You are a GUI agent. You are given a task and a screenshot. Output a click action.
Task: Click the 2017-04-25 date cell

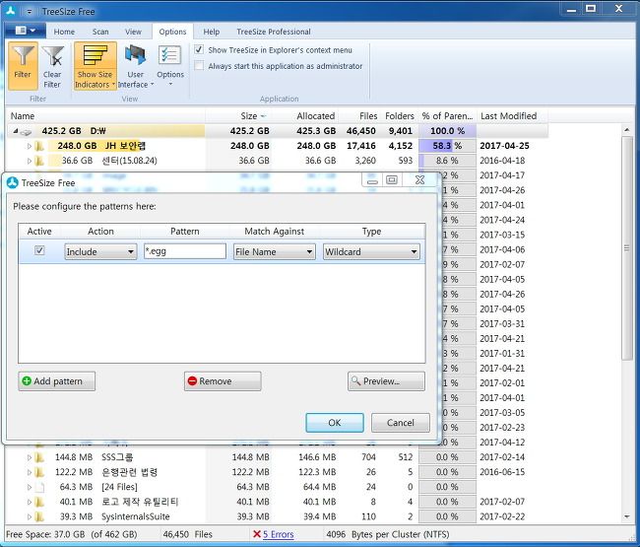(504, 146)
